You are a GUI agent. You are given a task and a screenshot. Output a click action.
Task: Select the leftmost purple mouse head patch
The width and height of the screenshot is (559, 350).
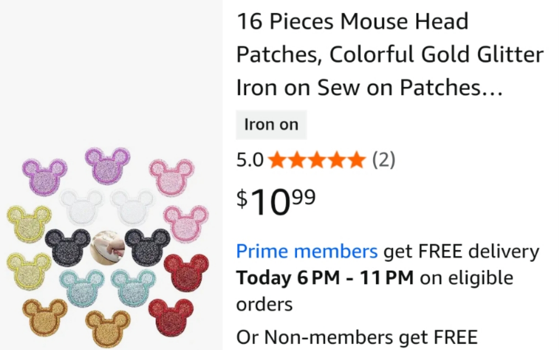44,176
